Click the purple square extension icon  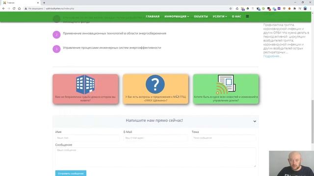tap(279, 9)
